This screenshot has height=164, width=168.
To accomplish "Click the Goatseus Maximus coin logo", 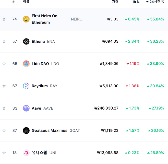I will coord(26,131).
